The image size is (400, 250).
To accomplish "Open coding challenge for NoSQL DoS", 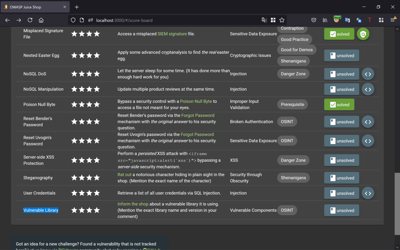I will pos(368,74).
